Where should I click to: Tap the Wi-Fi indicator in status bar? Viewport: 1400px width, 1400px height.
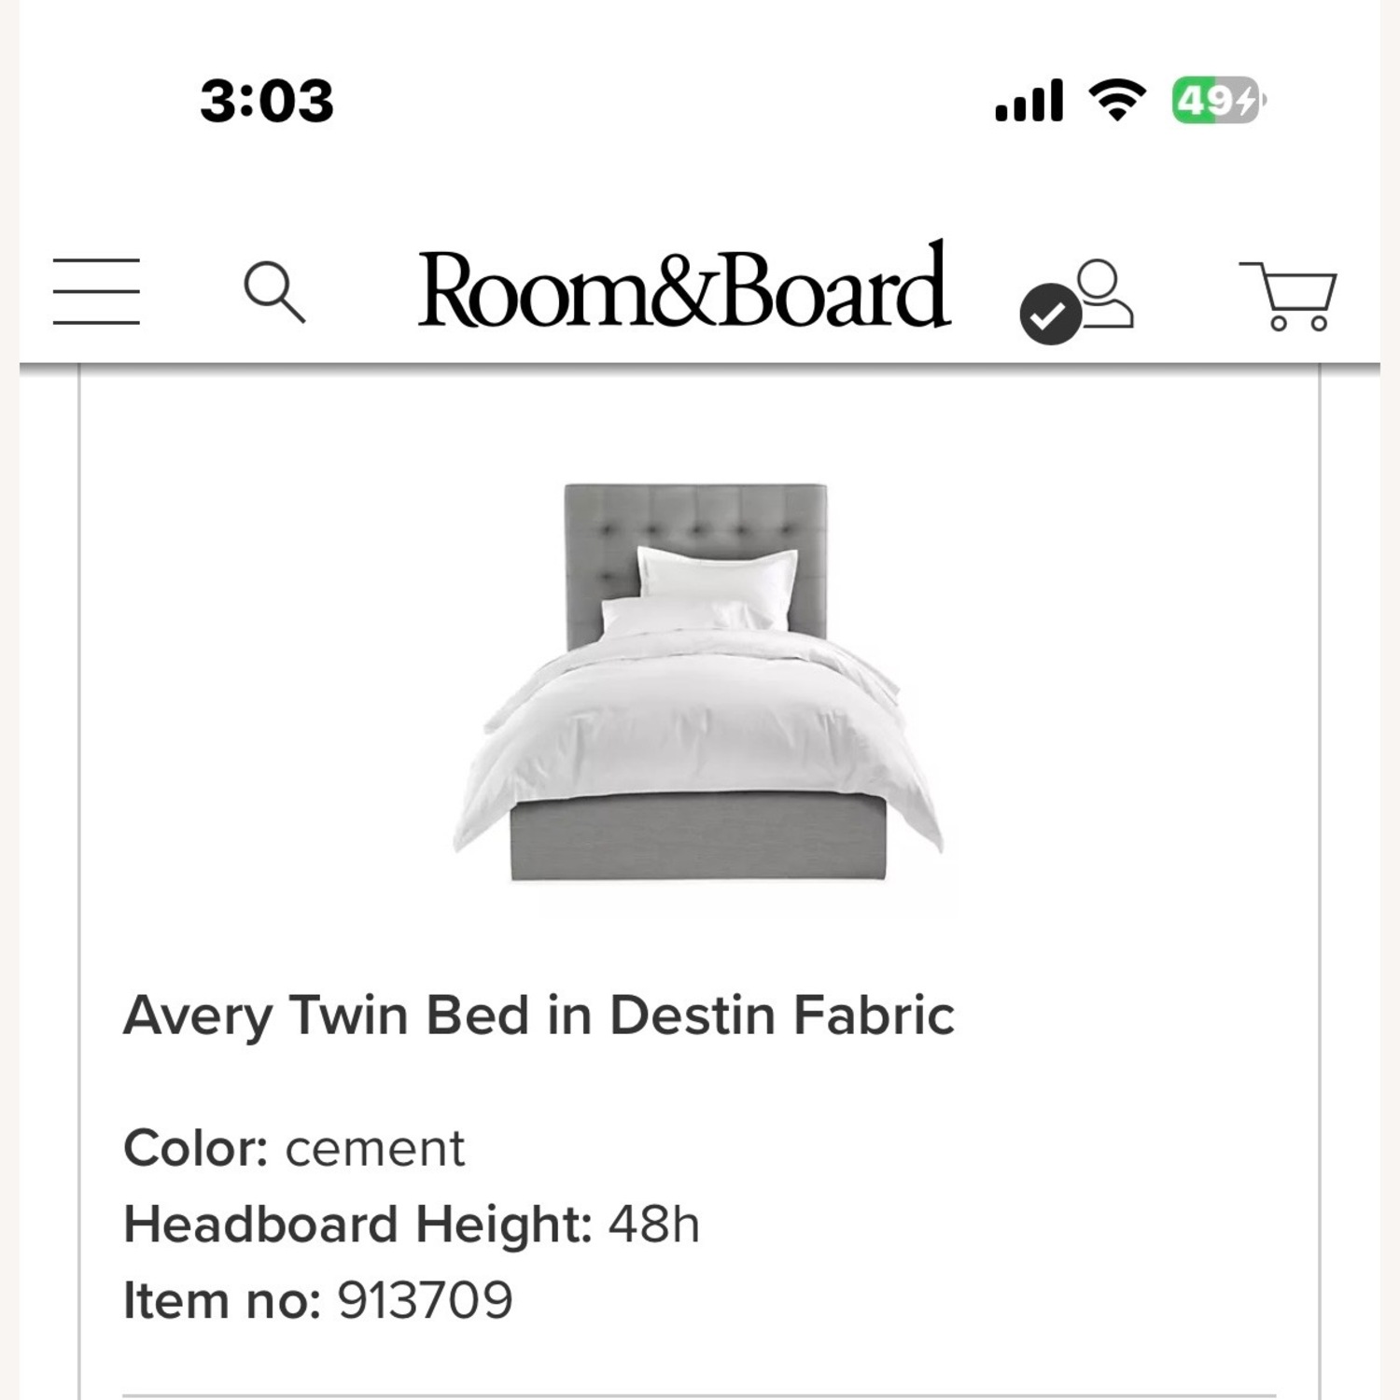point(1117,101)
